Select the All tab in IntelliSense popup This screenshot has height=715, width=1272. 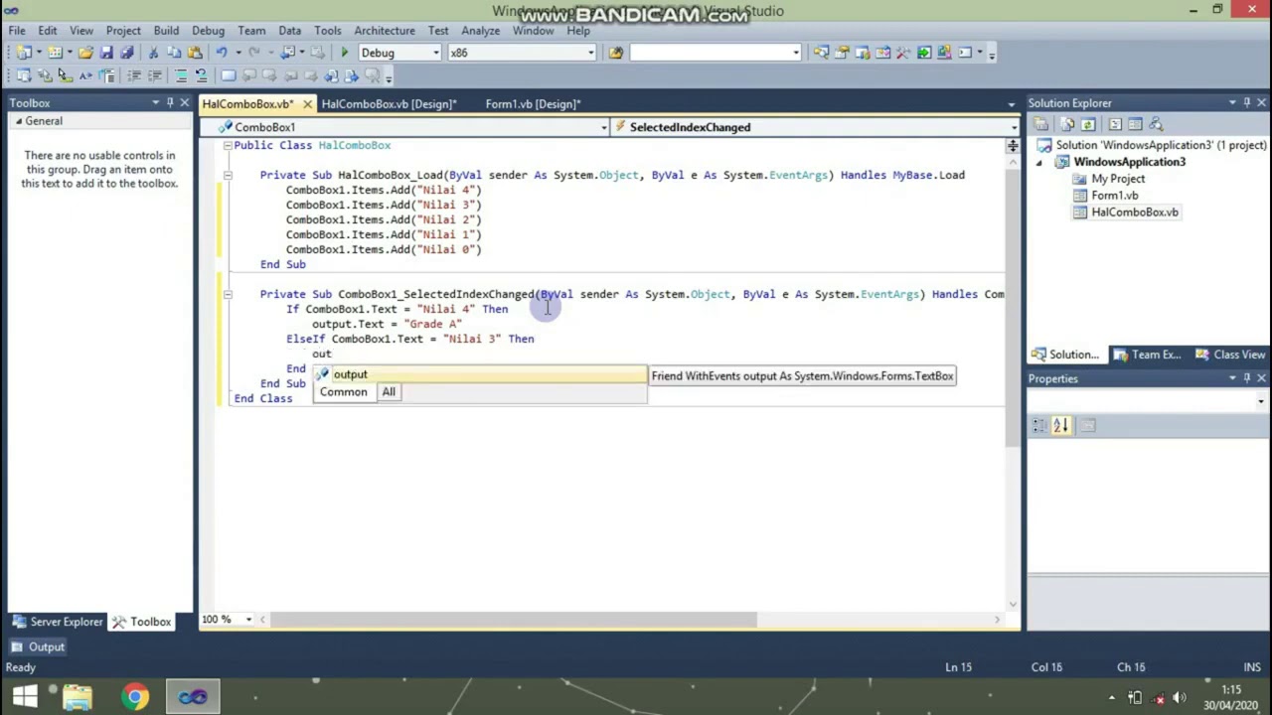[389, 392]
